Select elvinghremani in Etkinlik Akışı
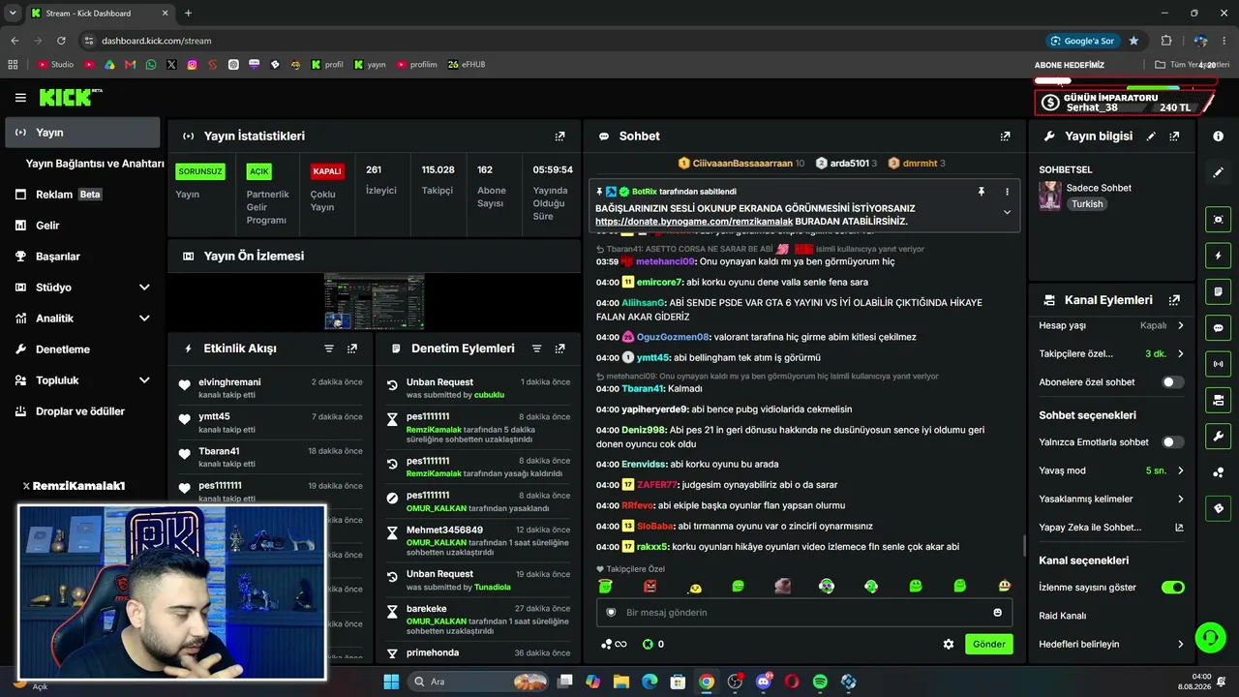Image resolution: width=1239 pixels, height=697 pixels. pos(229,382)
